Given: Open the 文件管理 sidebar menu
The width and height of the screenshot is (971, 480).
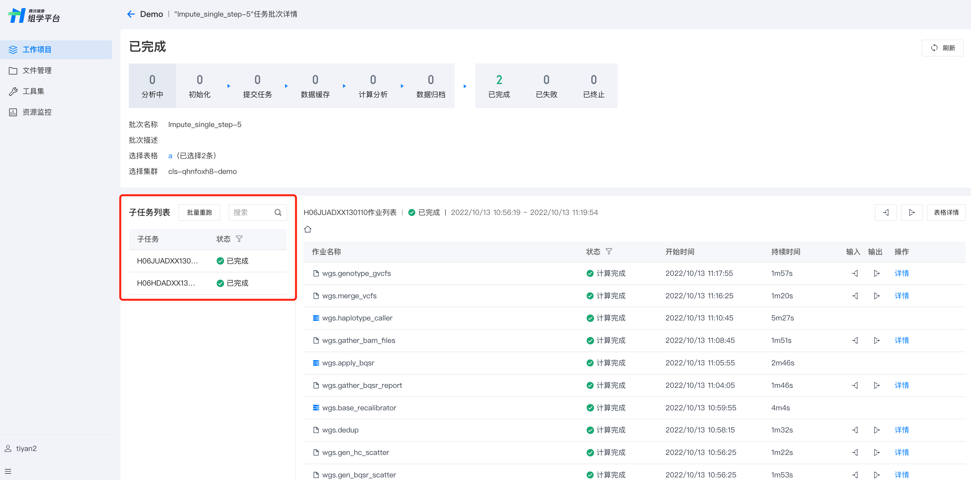Looking at the screenshot, I should click(x=36, y=71).
